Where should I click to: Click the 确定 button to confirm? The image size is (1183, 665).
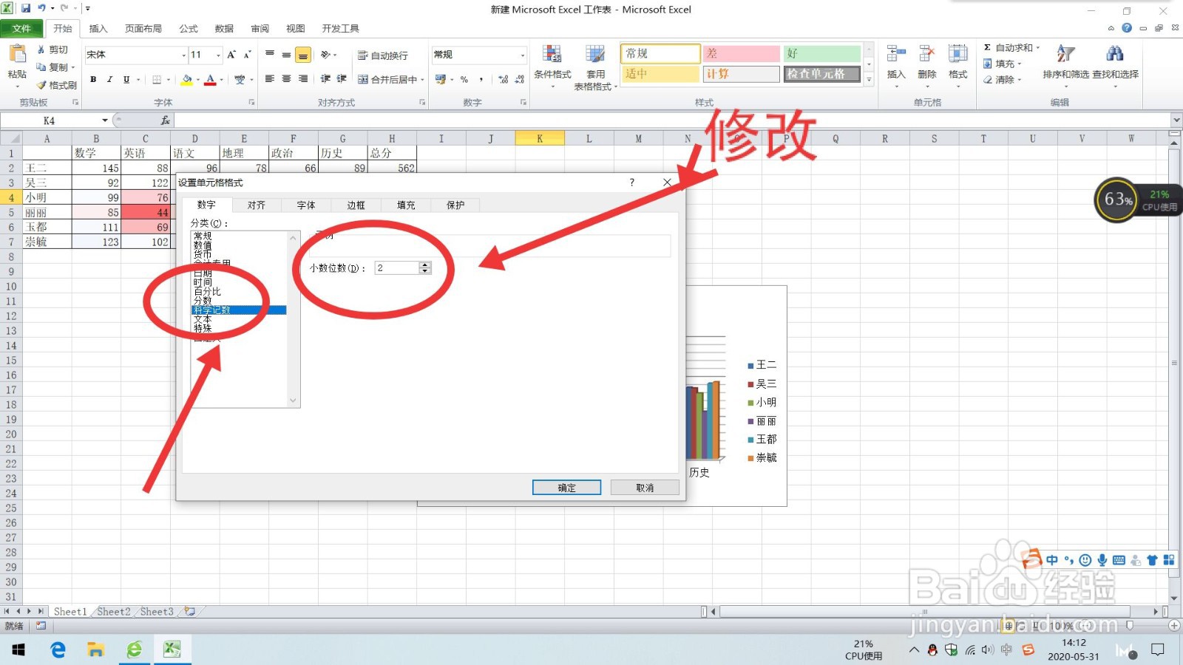(x=566, y=487)
